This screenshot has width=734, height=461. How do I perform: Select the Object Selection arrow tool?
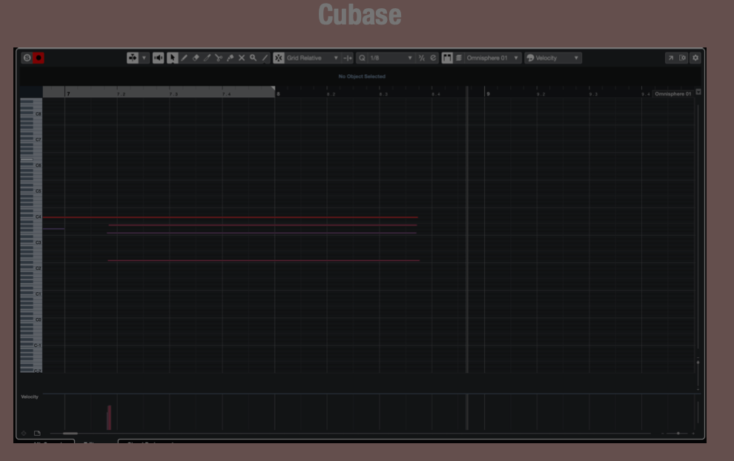[x=172, y=58]
